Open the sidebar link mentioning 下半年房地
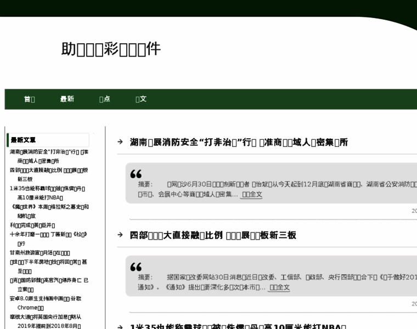The width and height of the screenshot is (417, 329). pyautogui.click(x=48, y=266)
